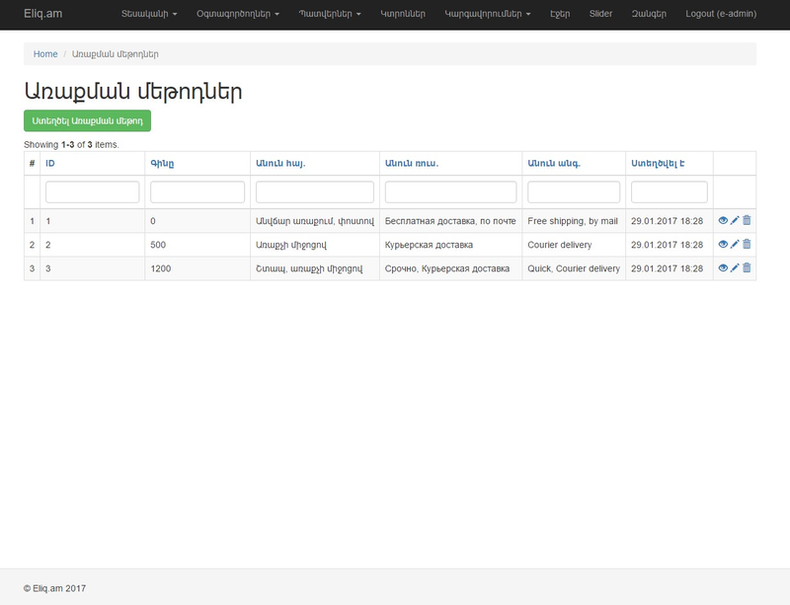Viewport: 790px width, 605px height.
Task: View the Courier delivery row with price 500
Action: pyautogui.click(x=723, y=244)
